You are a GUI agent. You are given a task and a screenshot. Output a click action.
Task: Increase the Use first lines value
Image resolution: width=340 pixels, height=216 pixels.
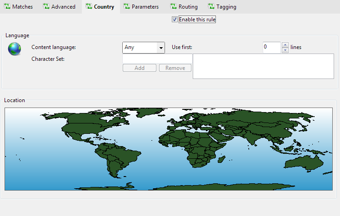285,45
